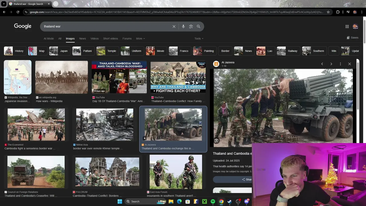Open Japanese invasion map thumbnail
Viewport: 366px width, 206px height.
18,77
